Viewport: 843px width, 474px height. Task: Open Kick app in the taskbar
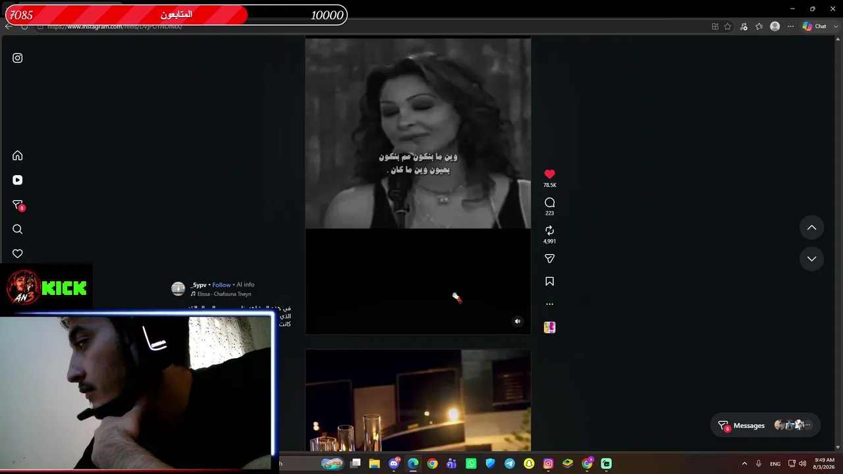point(606,463)
